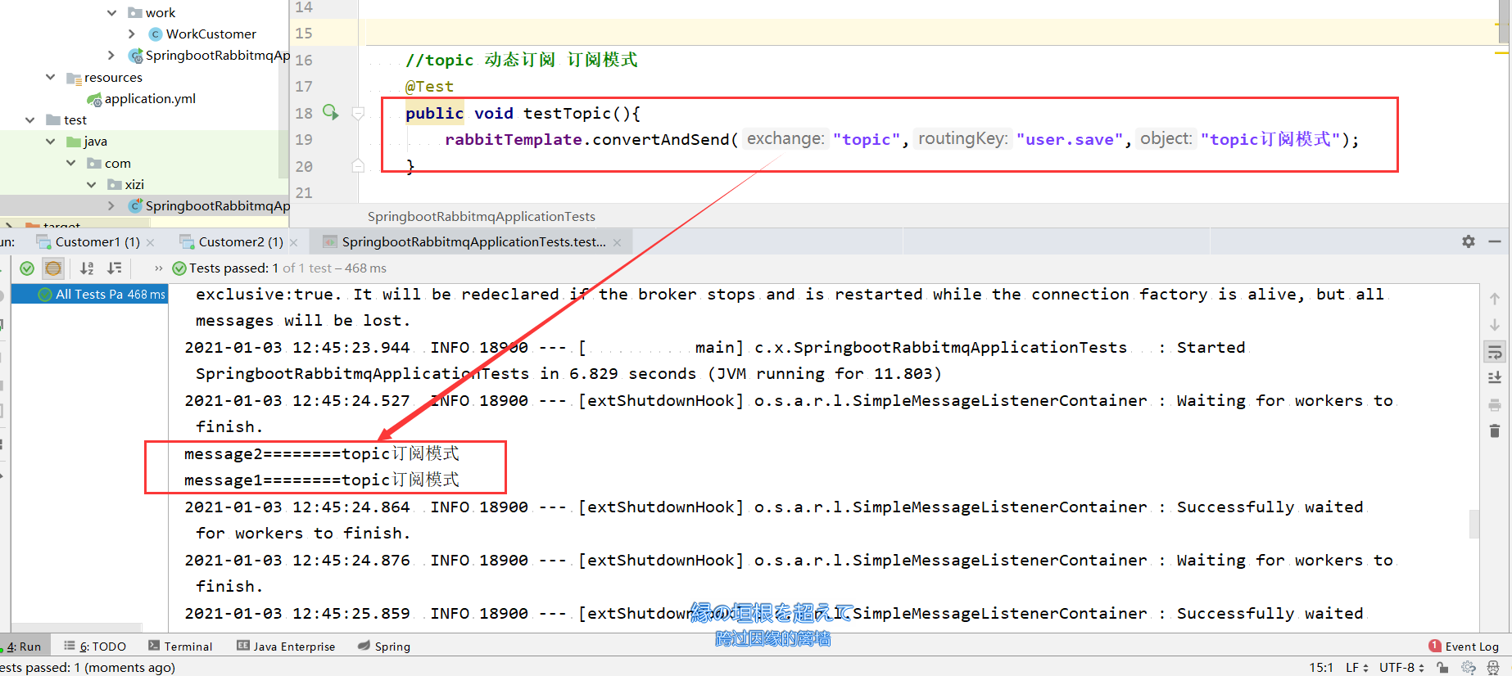Sort test results by duration
1512x676 pixels.
coord(115,268)
